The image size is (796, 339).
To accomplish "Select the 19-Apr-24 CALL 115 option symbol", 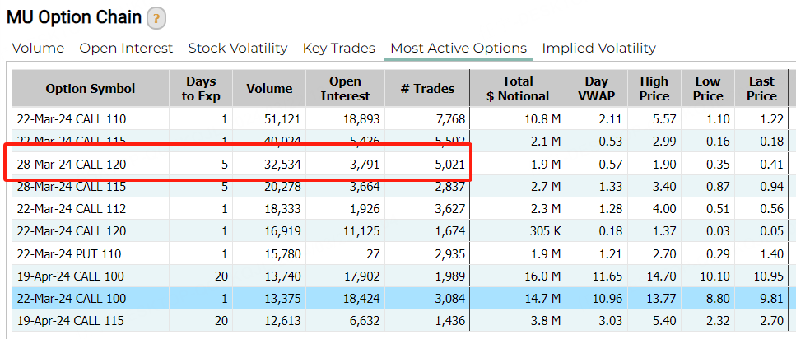I will [x=71, y=321].
